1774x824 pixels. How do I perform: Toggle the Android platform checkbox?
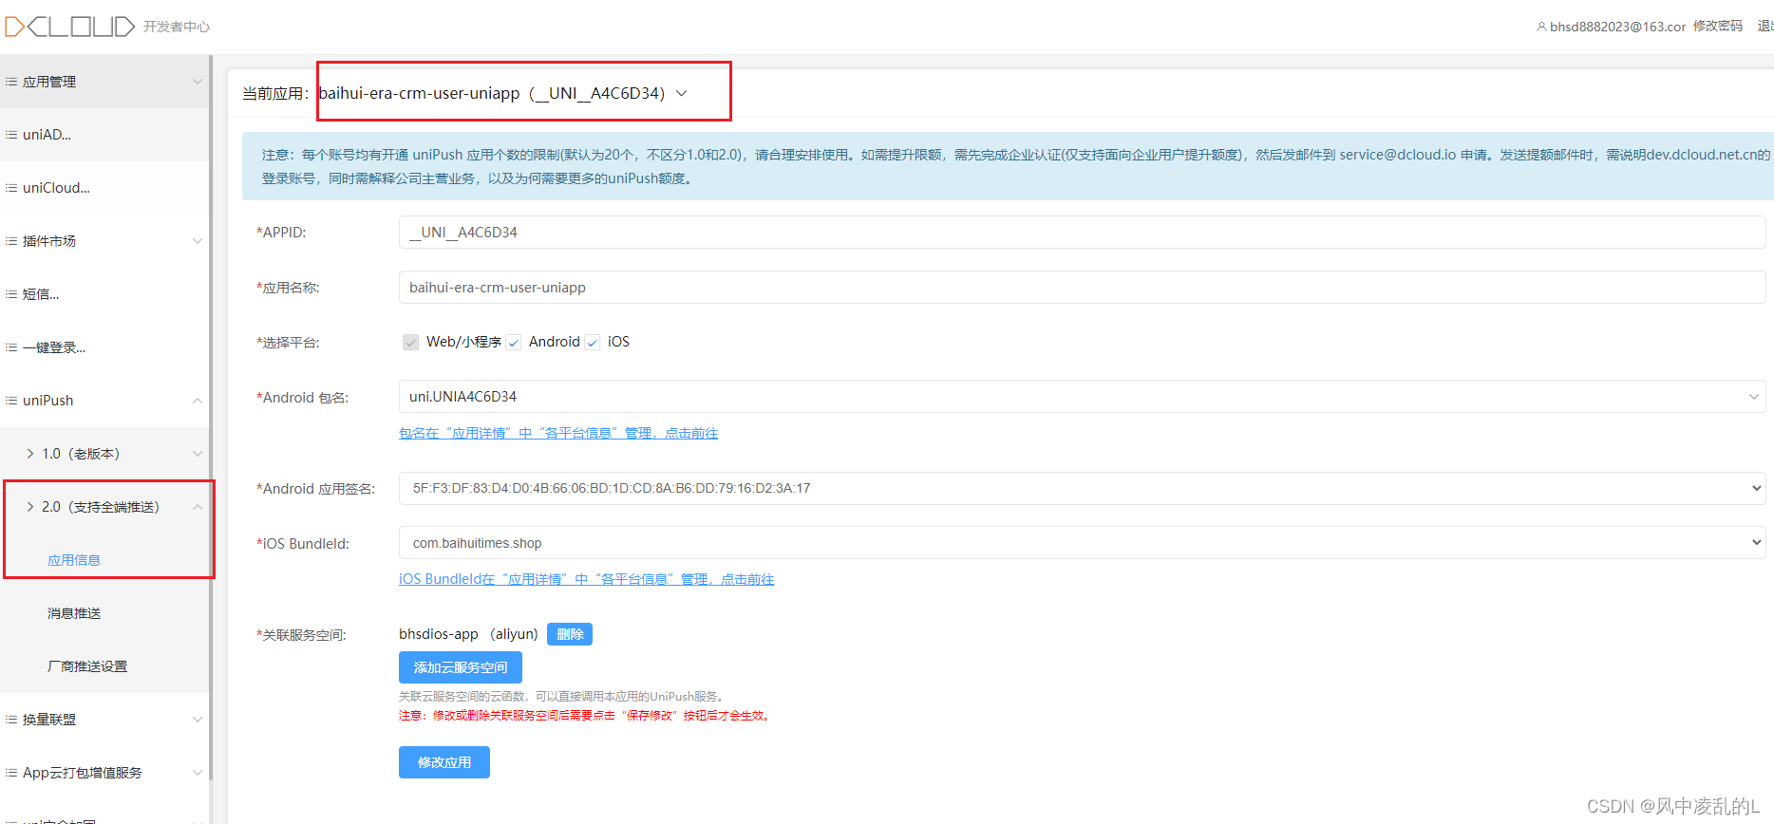tap(514, 342)
